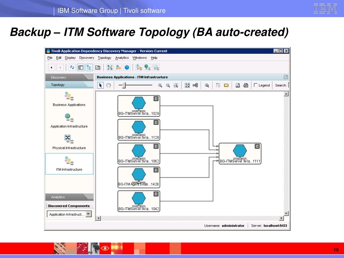Click the Forward arrow toolbar button

point(60,67)
